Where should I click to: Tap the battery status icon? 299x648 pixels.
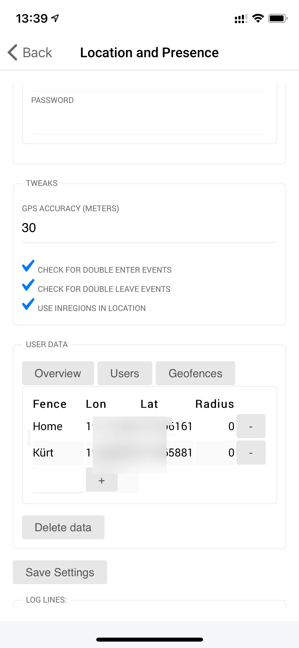[277, 18]
